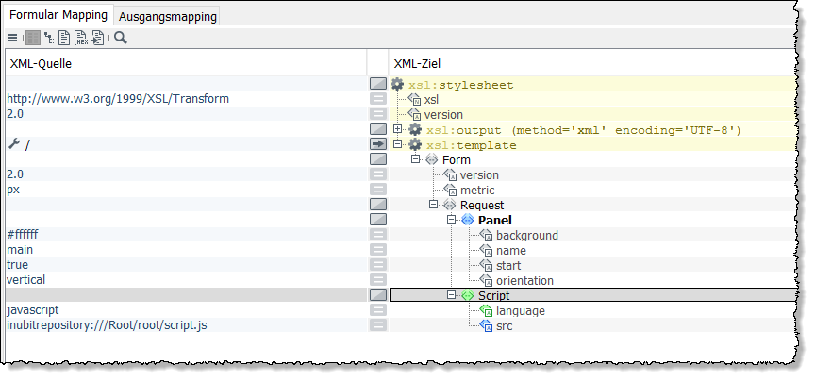
Task: Collapse the Request tree node
Action: (434, 205)
